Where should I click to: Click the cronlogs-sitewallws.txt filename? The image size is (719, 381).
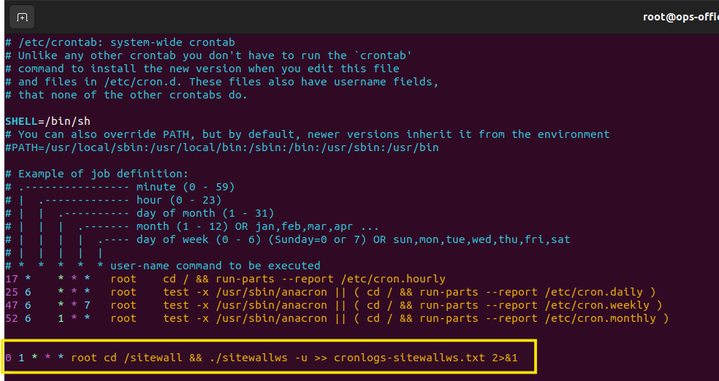pos(409,358)
